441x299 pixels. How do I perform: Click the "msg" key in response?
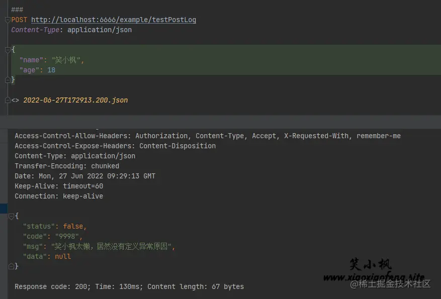[33, 247]
